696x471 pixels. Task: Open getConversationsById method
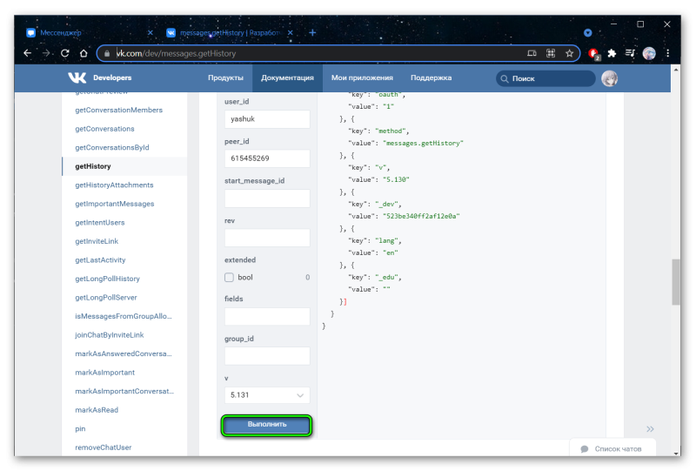pyautogui.click(x=112, y=147)
